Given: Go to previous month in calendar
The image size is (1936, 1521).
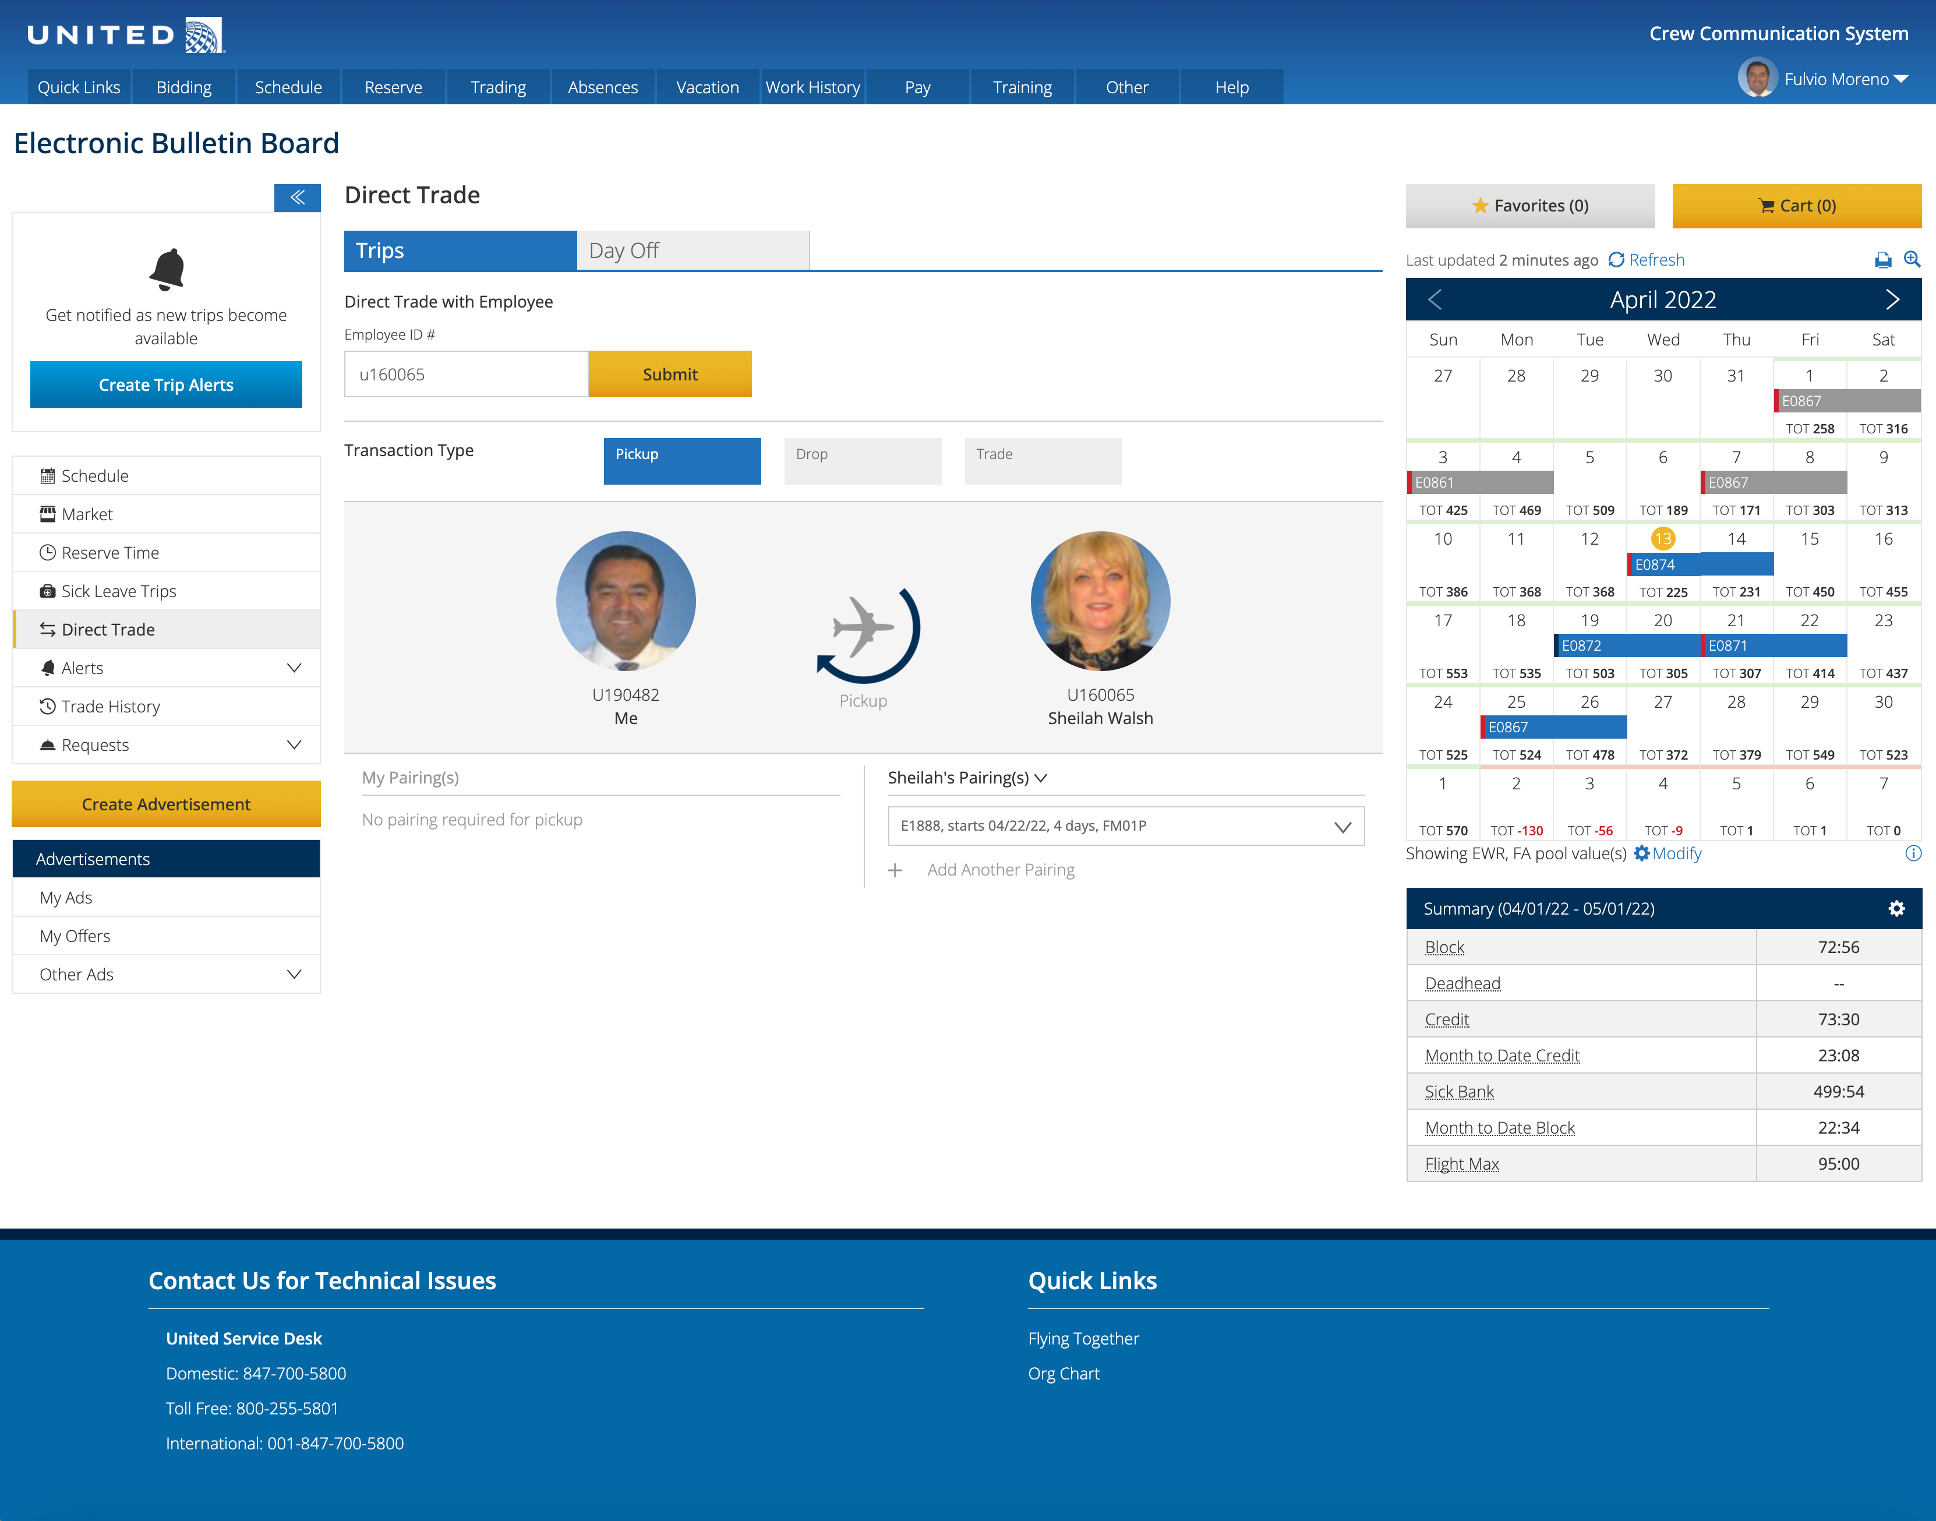Looking at the screenshot, I should [x=1435, y=300].
